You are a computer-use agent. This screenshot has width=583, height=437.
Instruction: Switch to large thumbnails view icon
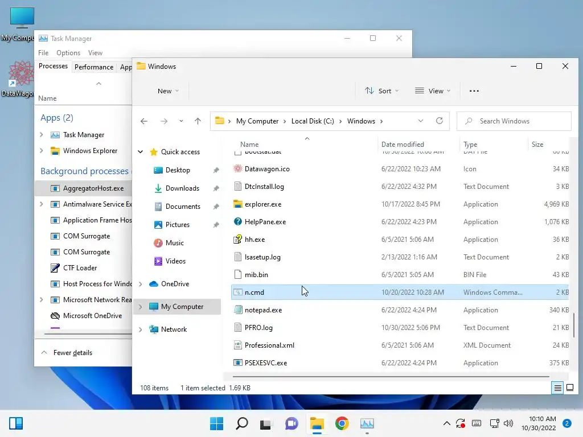pyautogui.click(x=569, y=388)
